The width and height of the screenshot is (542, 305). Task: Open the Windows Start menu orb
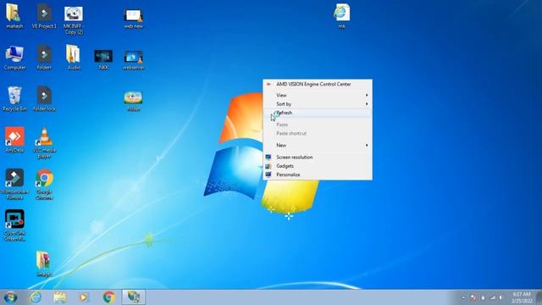click(11, 297)
